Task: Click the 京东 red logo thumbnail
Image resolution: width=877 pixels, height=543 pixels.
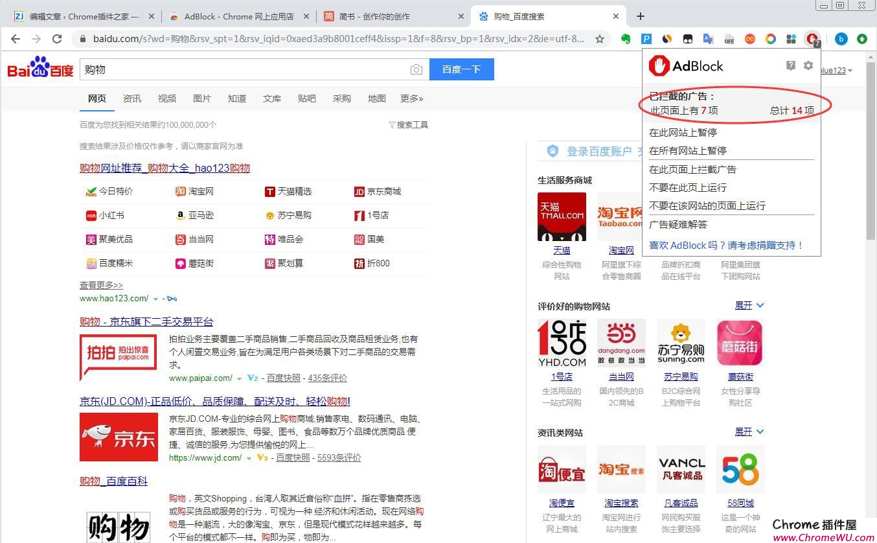Action: point(119,437)
